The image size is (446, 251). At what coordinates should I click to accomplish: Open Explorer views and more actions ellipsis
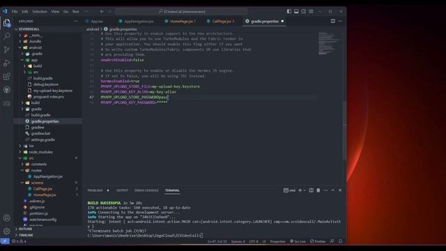point(75,21)
